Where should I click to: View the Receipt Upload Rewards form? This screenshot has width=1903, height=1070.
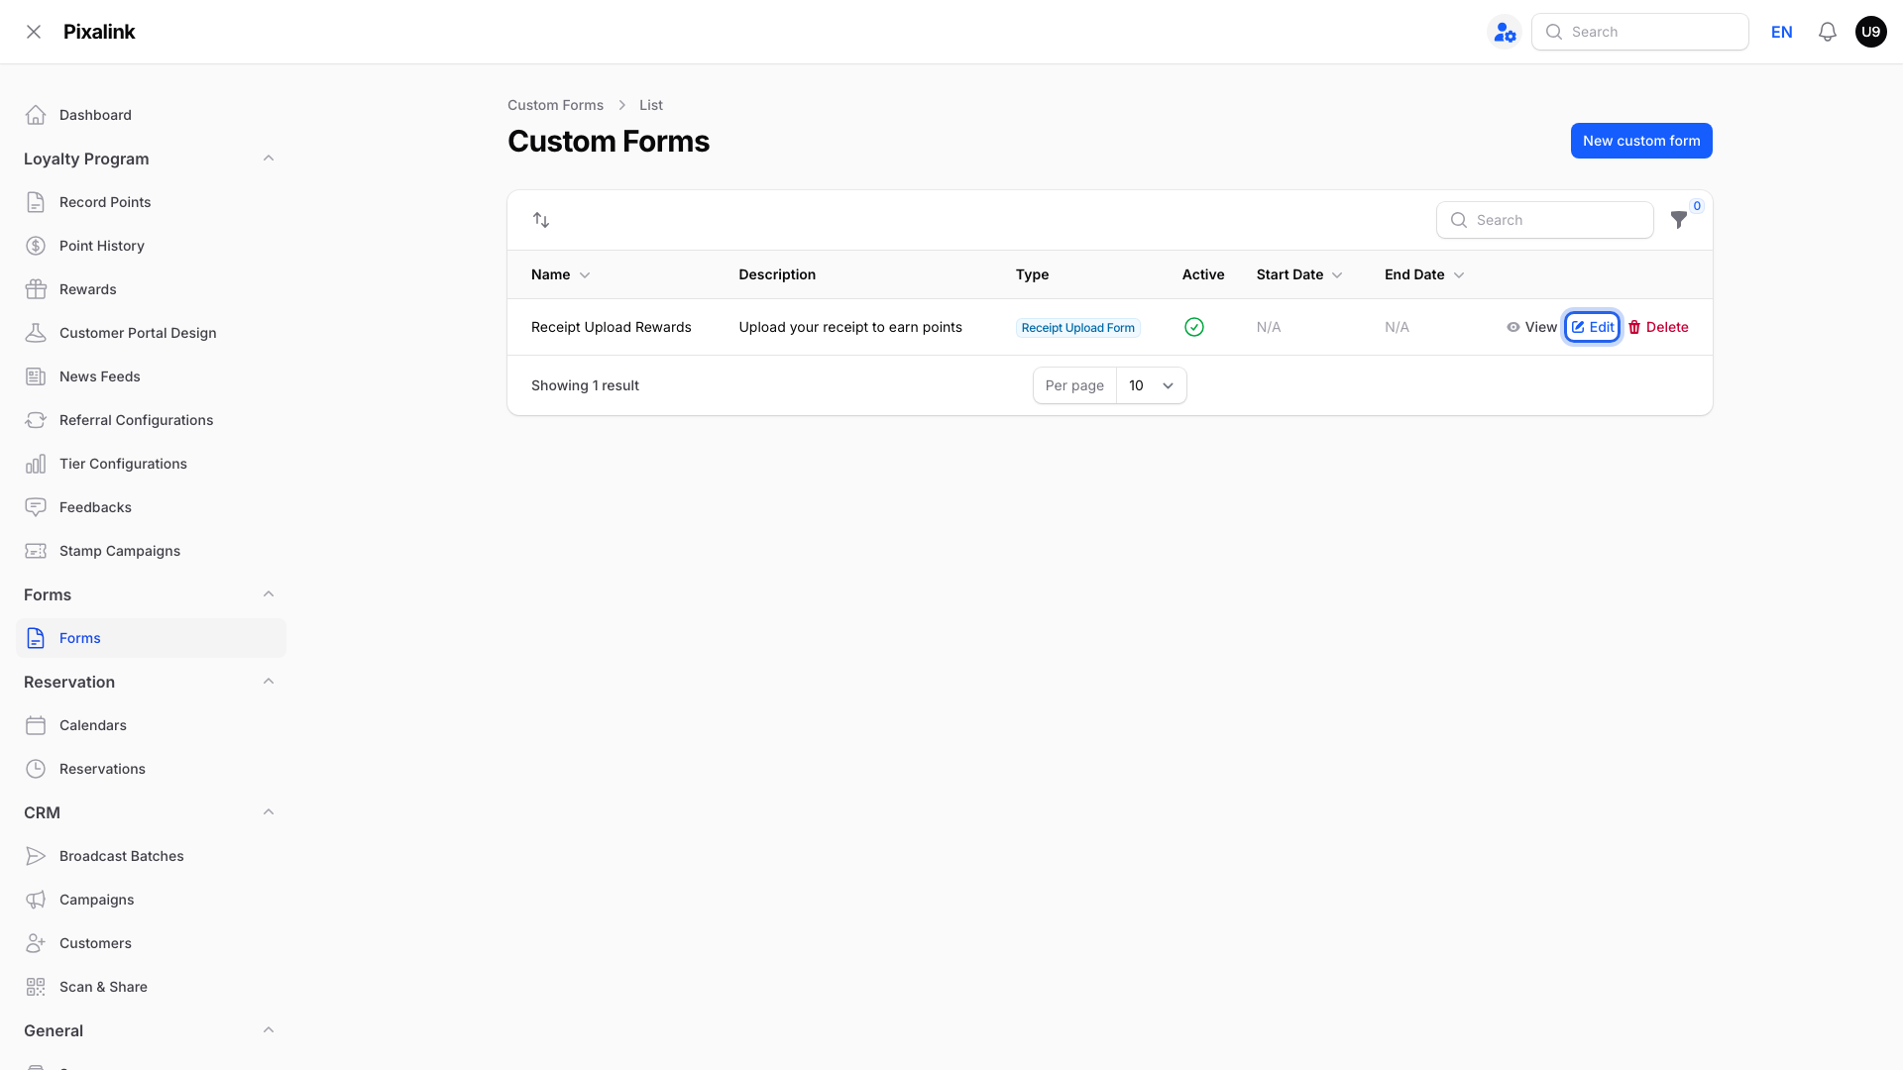1532,327
